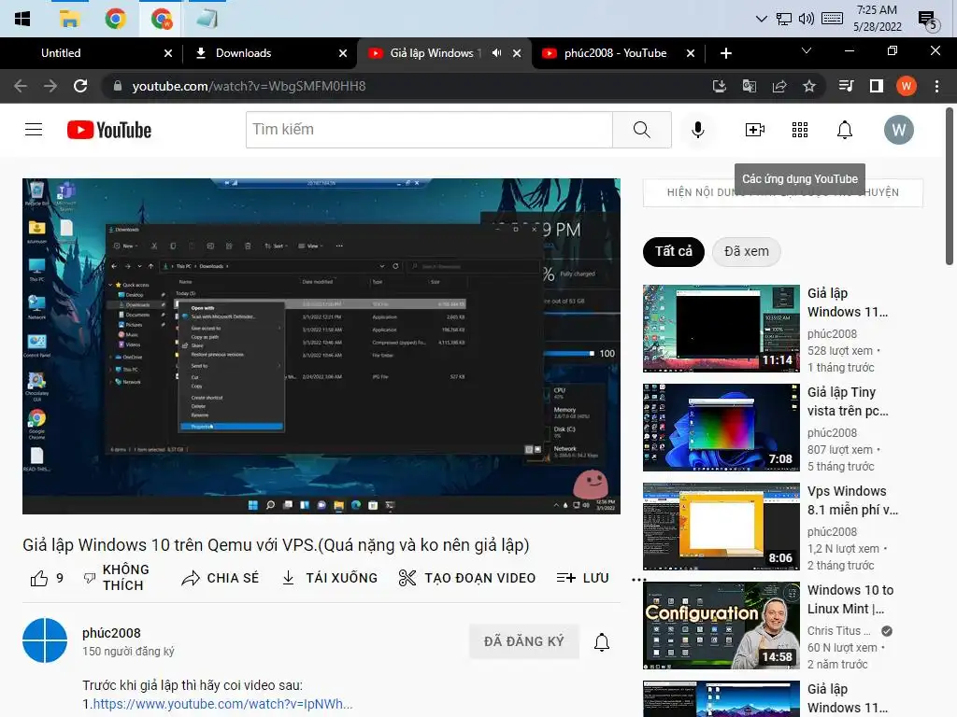Open the tab search dropdown

[807, 50]
